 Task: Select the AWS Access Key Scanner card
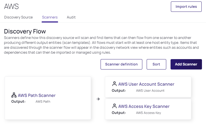(148, 109)
